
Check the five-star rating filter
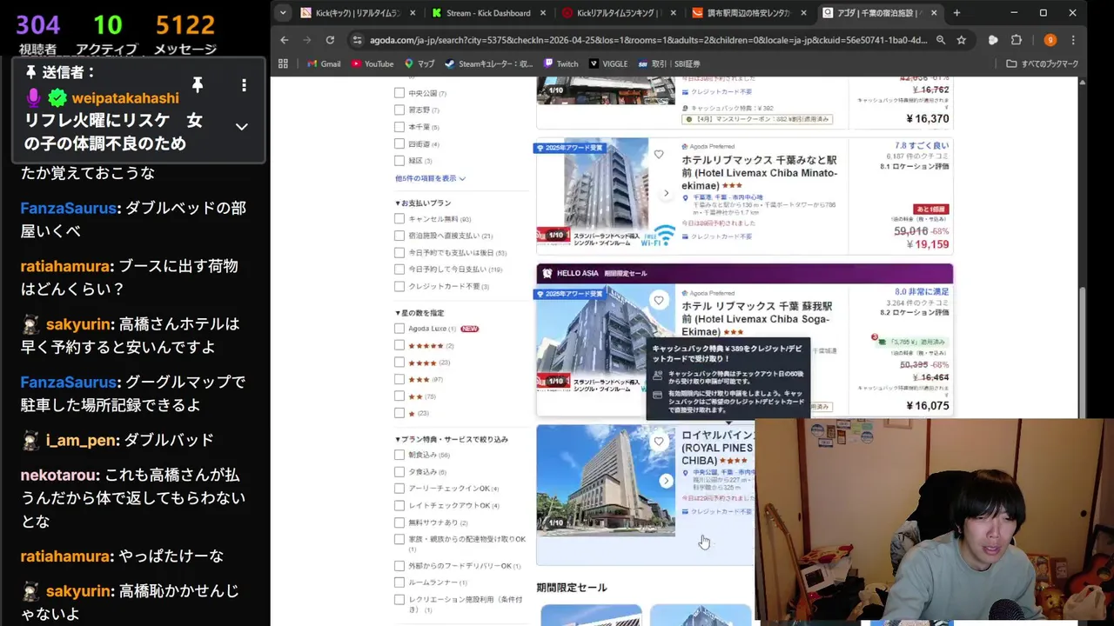(x=399, y=345)
